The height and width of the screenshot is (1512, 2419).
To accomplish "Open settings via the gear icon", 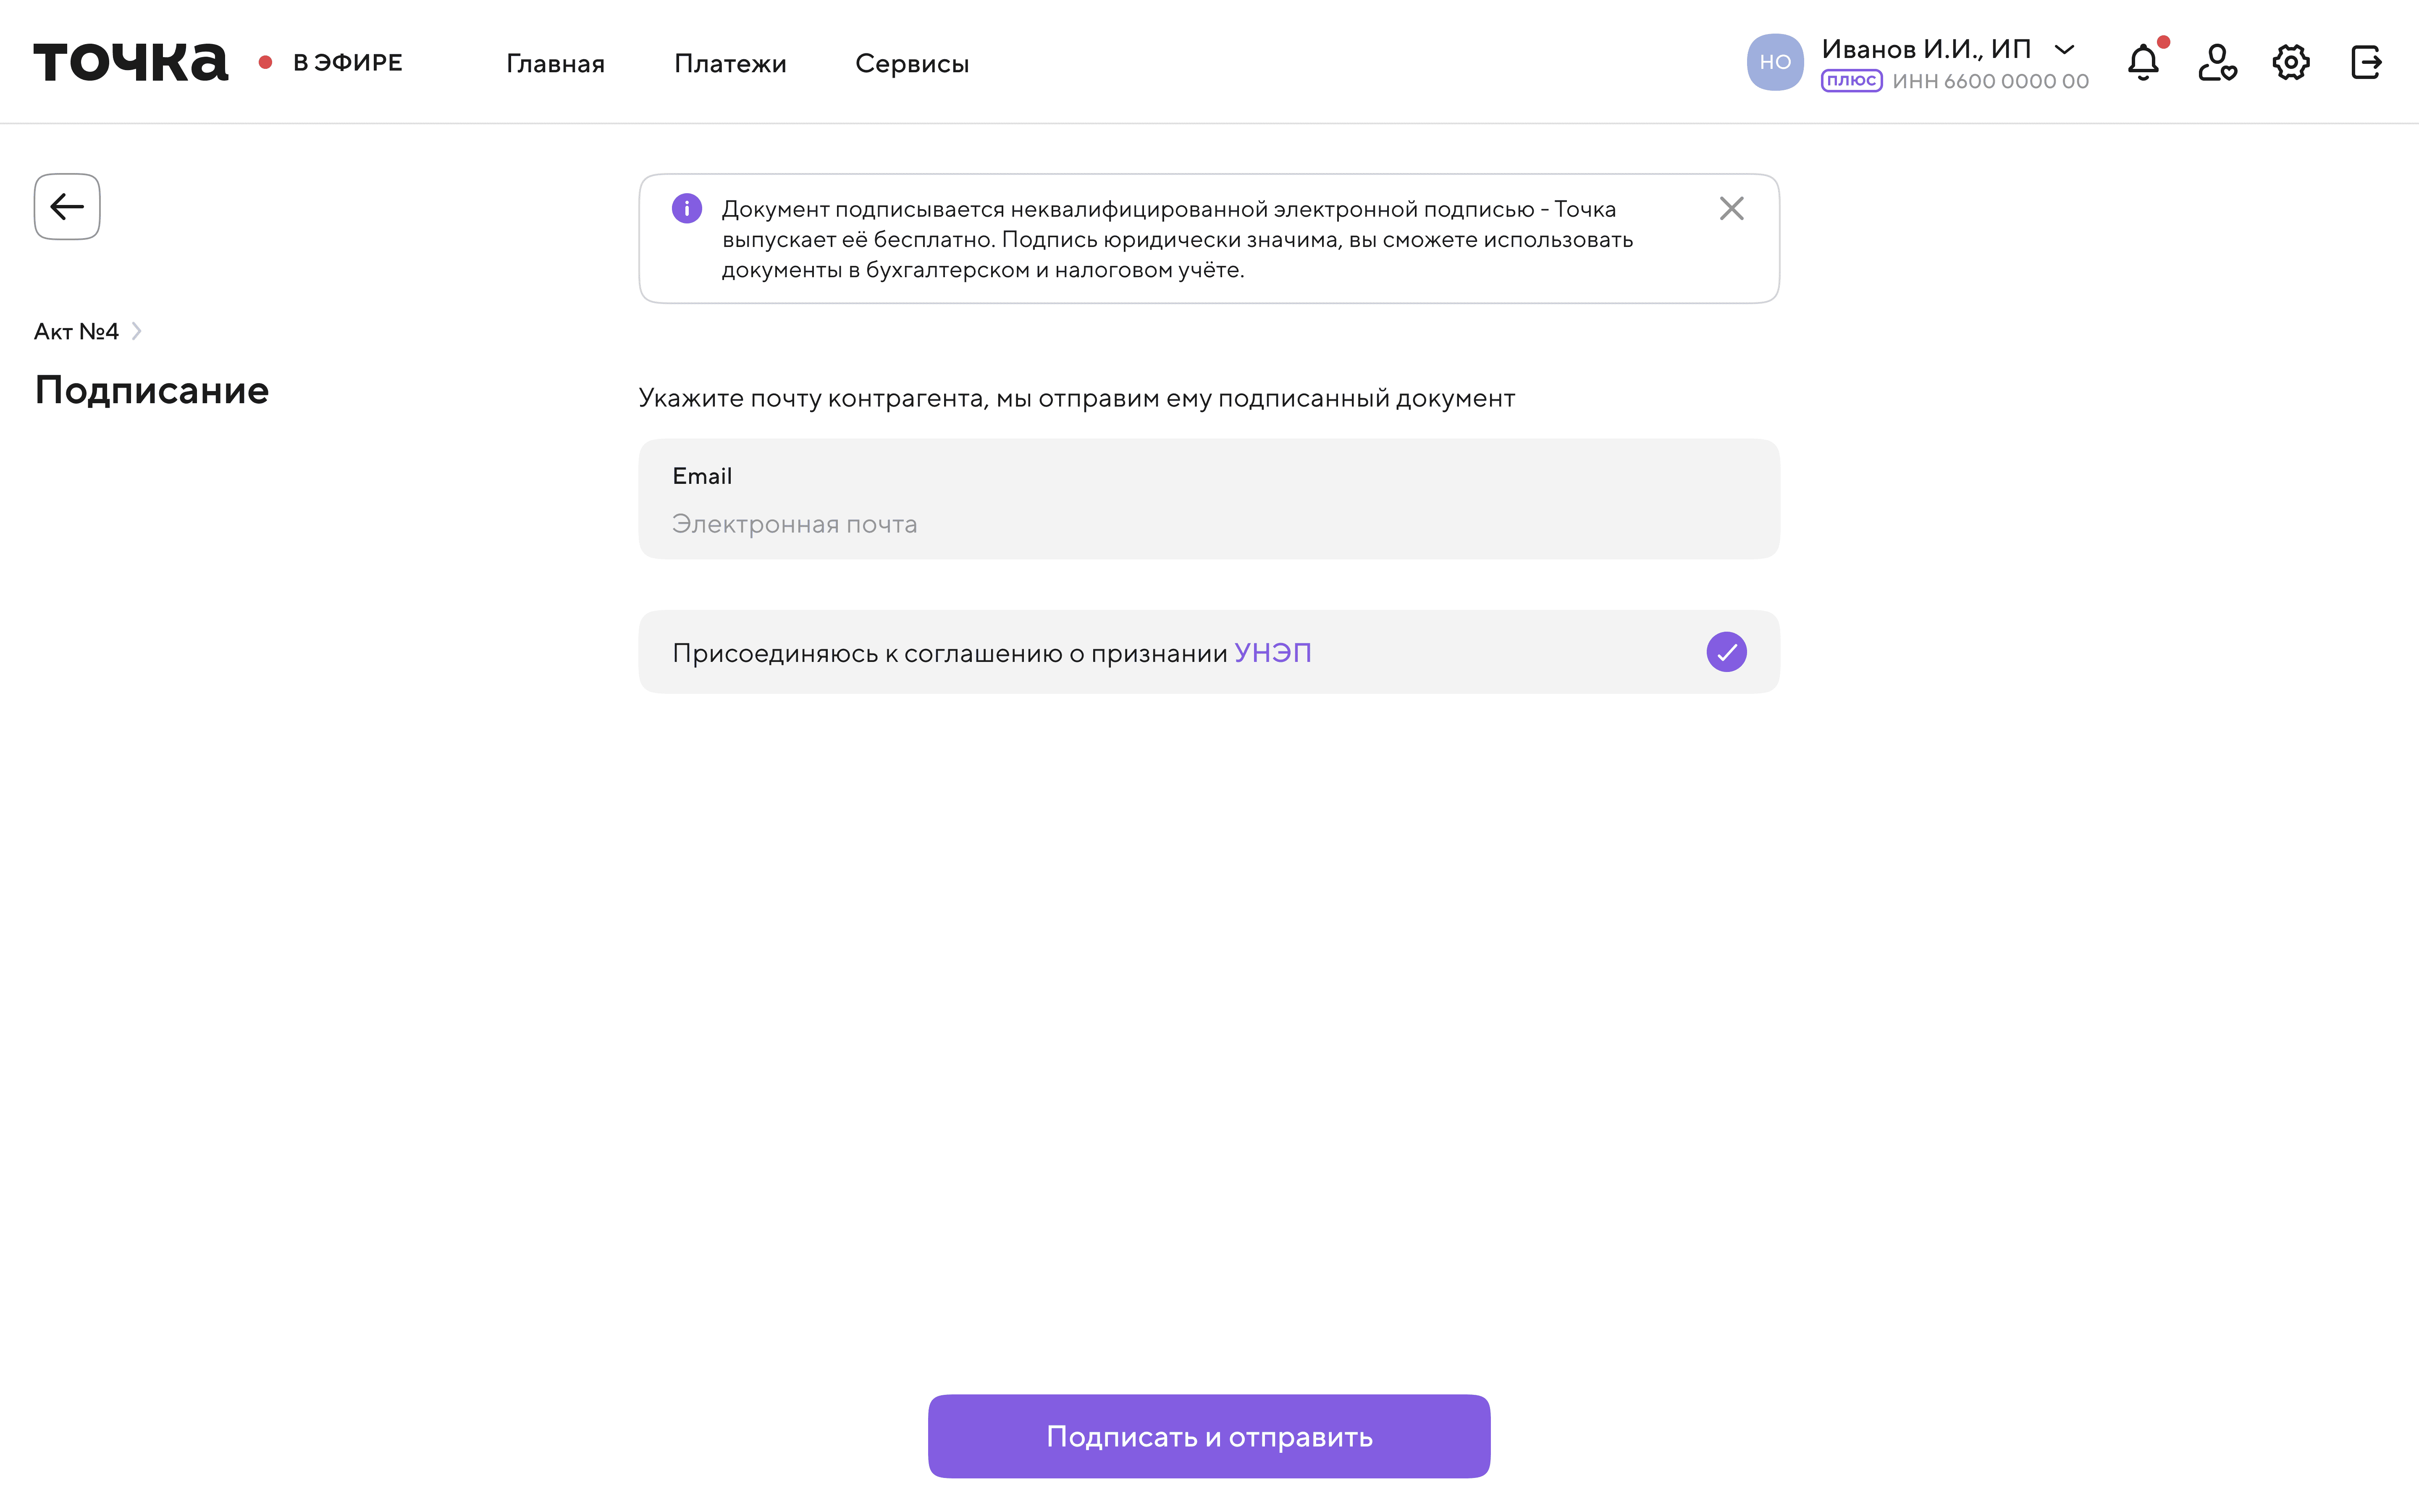I will coord(2291,62).
